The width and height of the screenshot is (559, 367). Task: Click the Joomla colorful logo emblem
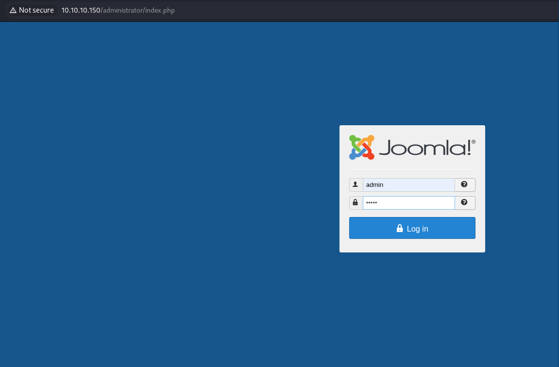click(x=361, y=147)
